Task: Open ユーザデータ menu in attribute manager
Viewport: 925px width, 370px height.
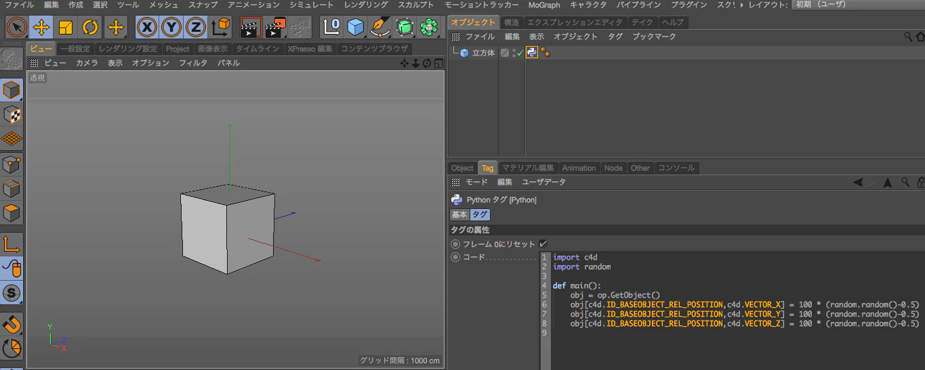Action: 543,182
